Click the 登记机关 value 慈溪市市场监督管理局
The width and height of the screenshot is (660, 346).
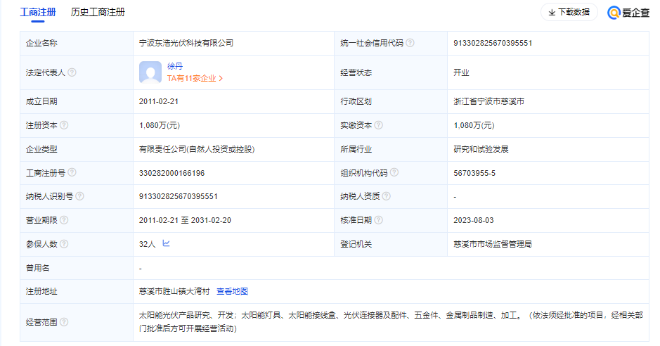(493, 244)
